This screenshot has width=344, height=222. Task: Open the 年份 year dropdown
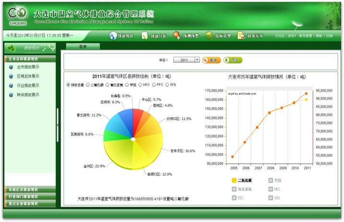(x=197, y=60)
